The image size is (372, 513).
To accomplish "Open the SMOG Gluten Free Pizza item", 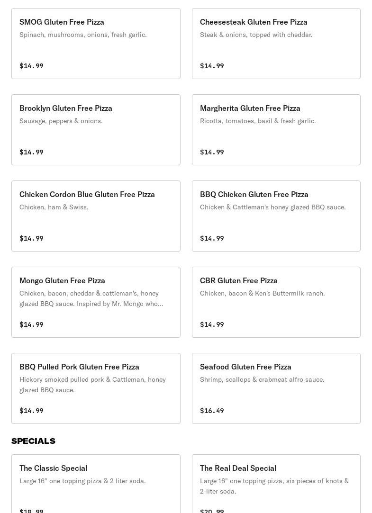I will point(96,44).
